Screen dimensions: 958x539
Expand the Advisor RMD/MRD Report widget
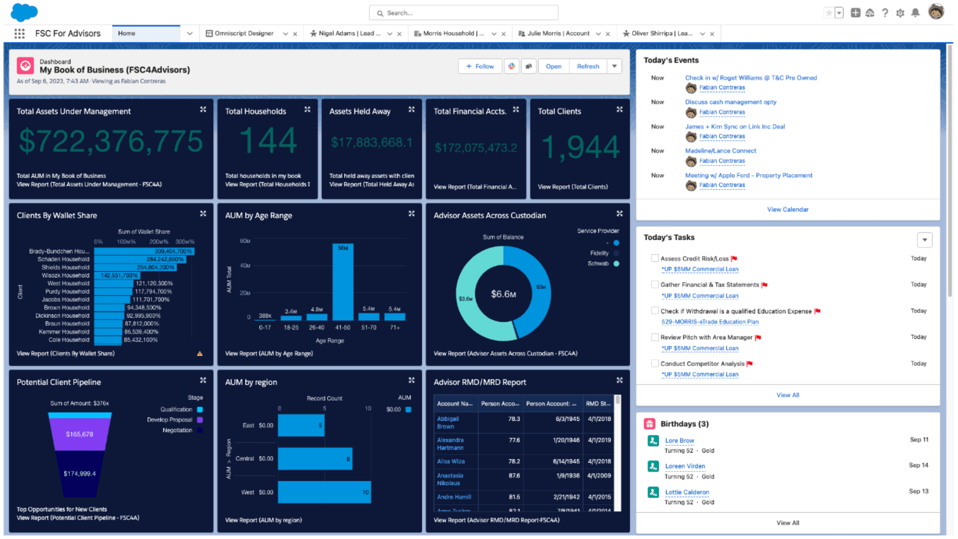pos(620,380)
